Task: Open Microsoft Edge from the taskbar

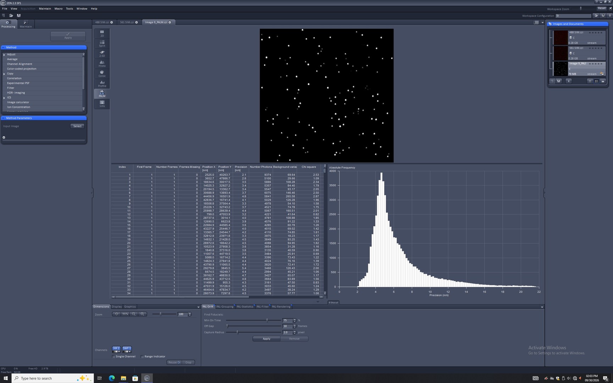Action: point(112,378)
